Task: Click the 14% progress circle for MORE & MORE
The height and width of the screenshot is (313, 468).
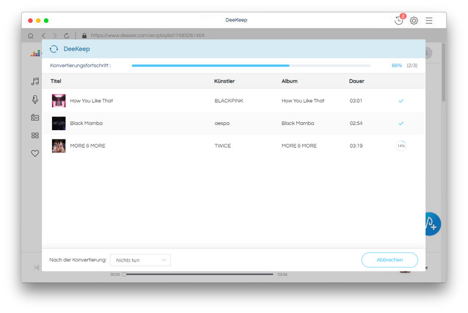Action: click(401, 146)
